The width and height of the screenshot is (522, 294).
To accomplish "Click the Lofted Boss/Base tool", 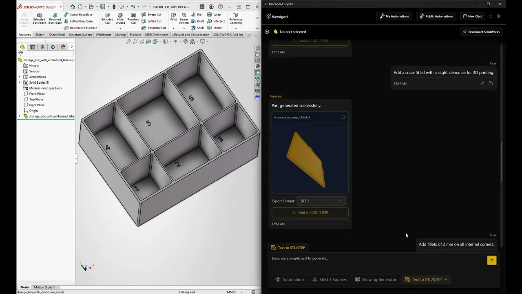I will (x=78, y=21).
